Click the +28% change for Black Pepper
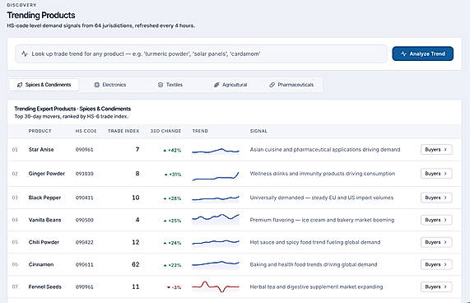 pos(172,198)
